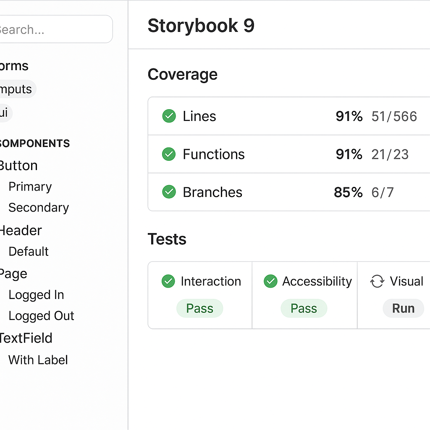Open the Secondary button story
Screen dimensions: 430x430
pos(39,208)
